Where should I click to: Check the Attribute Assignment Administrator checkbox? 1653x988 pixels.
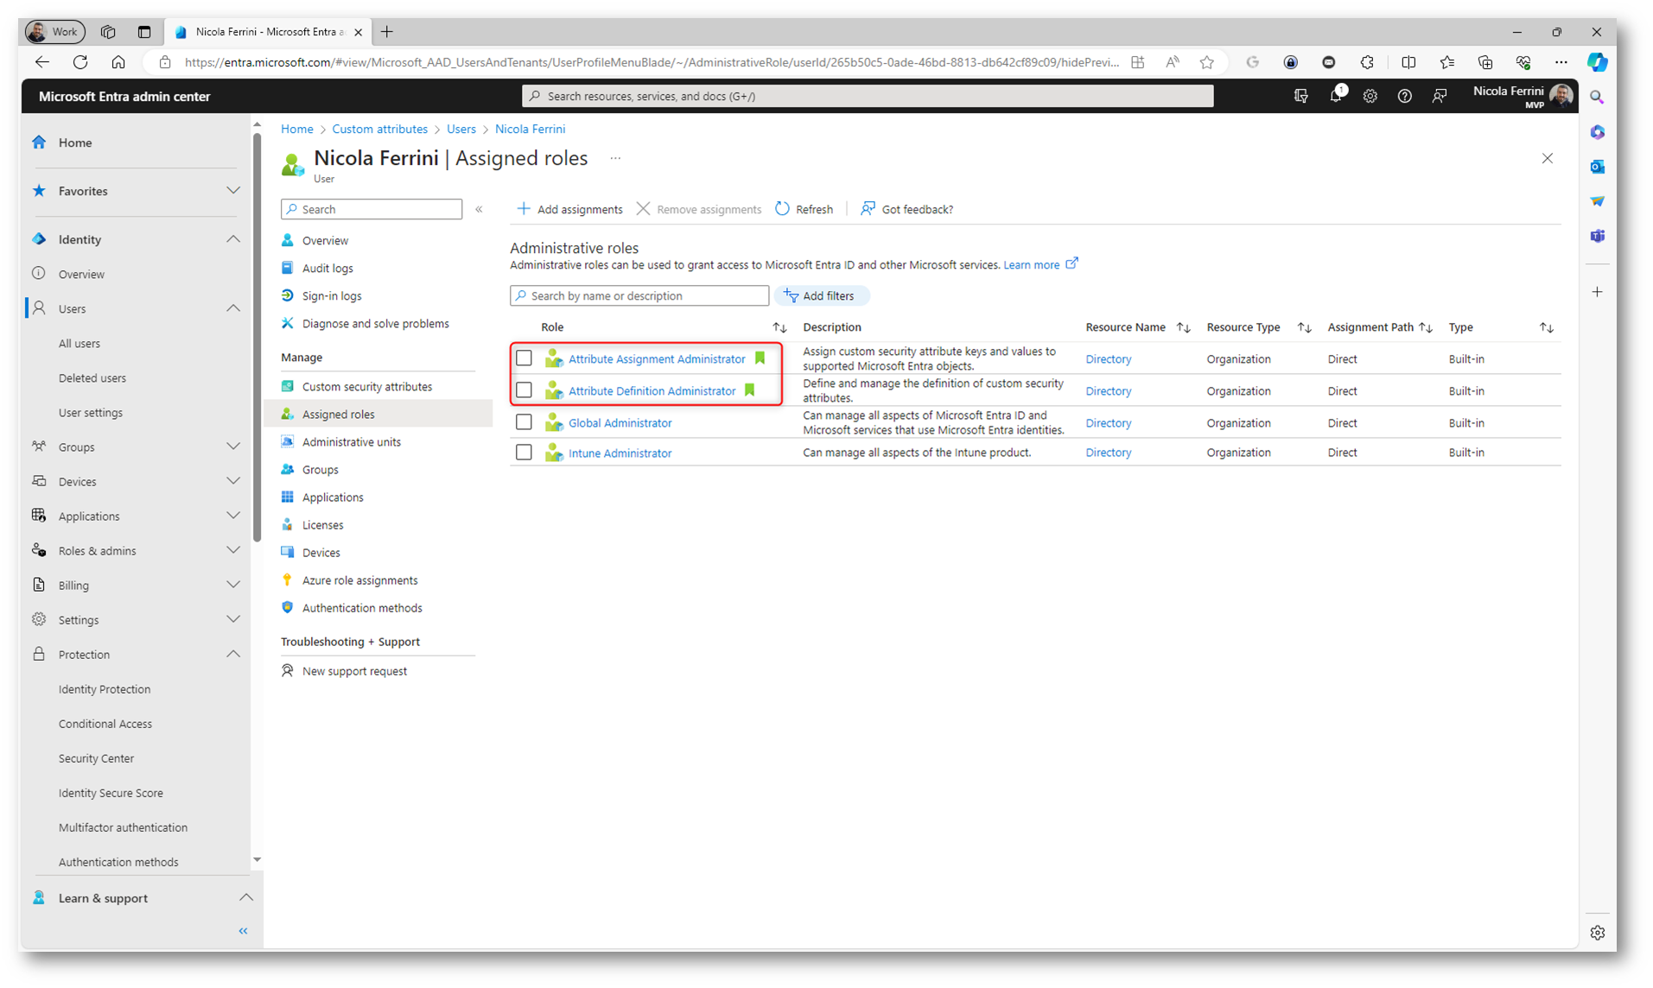coord(524,358)
